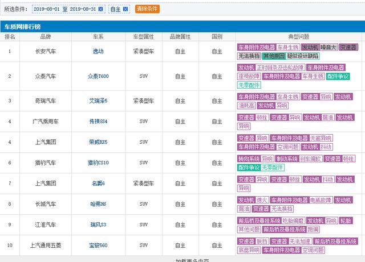Click the 奇瑞汽车 brand cell
The height and width of the screenshot is (262, 365).
[46, 101]
